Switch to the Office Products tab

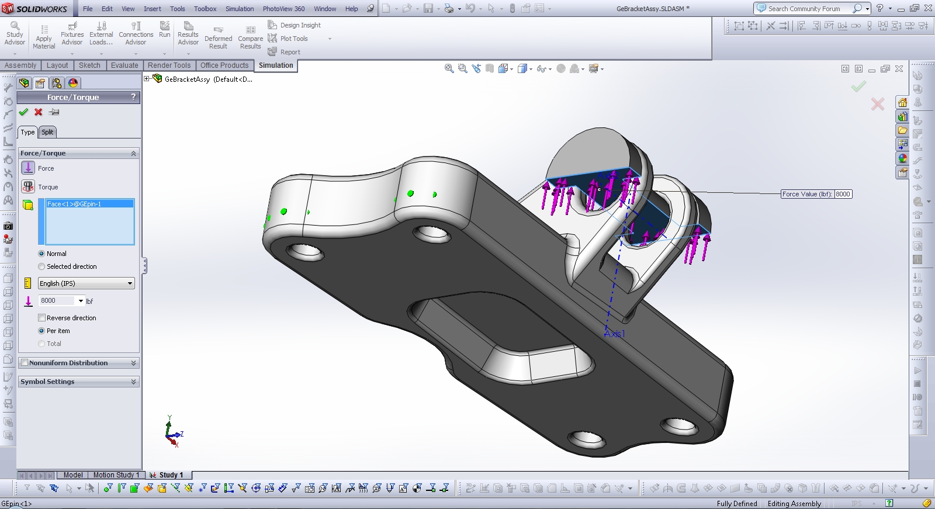pyautogui.click(x=224, y=65)
